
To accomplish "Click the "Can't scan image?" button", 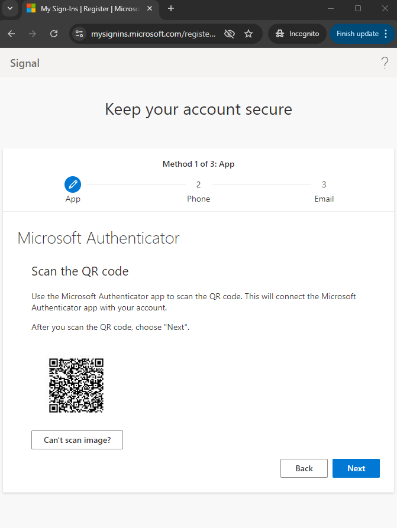I will point(77,440).
